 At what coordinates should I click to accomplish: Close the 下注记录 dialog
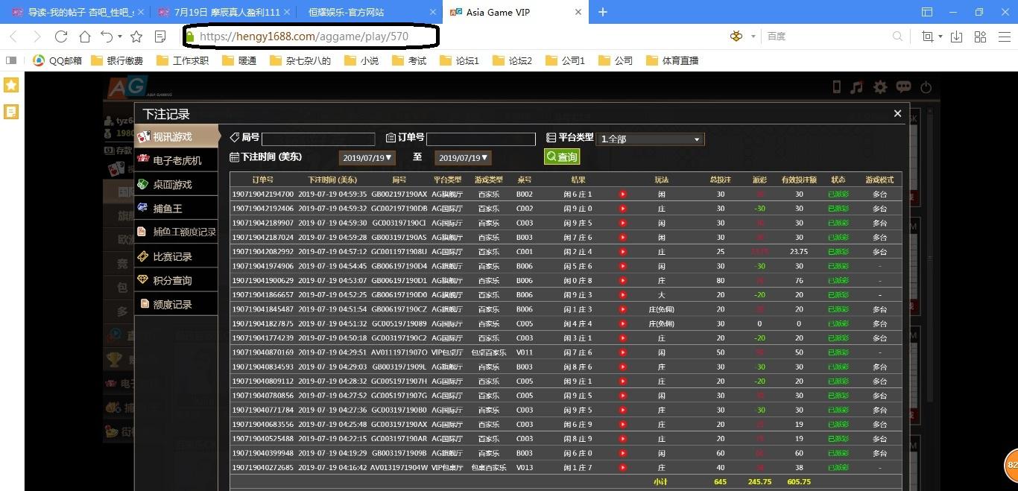click(x=897, y=114)
